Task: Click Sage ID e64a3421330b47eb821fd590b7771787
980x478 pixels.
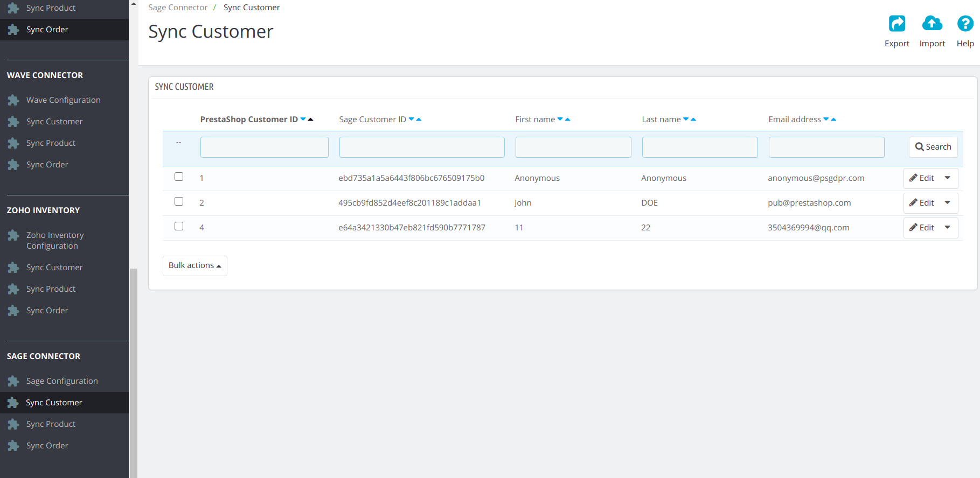Action: (x=412, y=228)
